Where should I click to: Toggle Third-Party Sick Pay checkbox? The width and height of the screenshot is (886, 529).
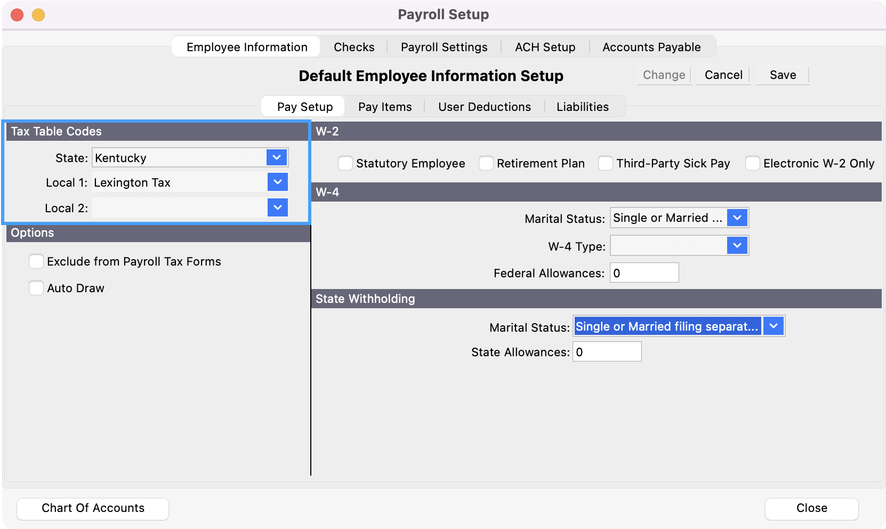606,163
